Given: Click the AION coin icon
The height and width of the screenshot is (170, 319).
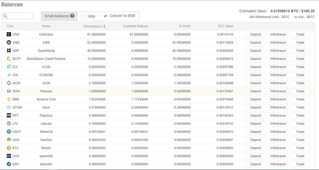Looking at the screenshot, I should coord(9,83).
